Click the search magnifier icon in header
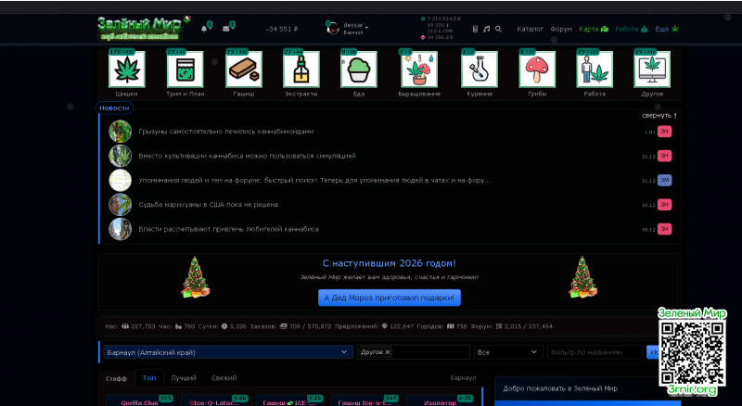Screen dimensions: 742x406 pos(498,29)
